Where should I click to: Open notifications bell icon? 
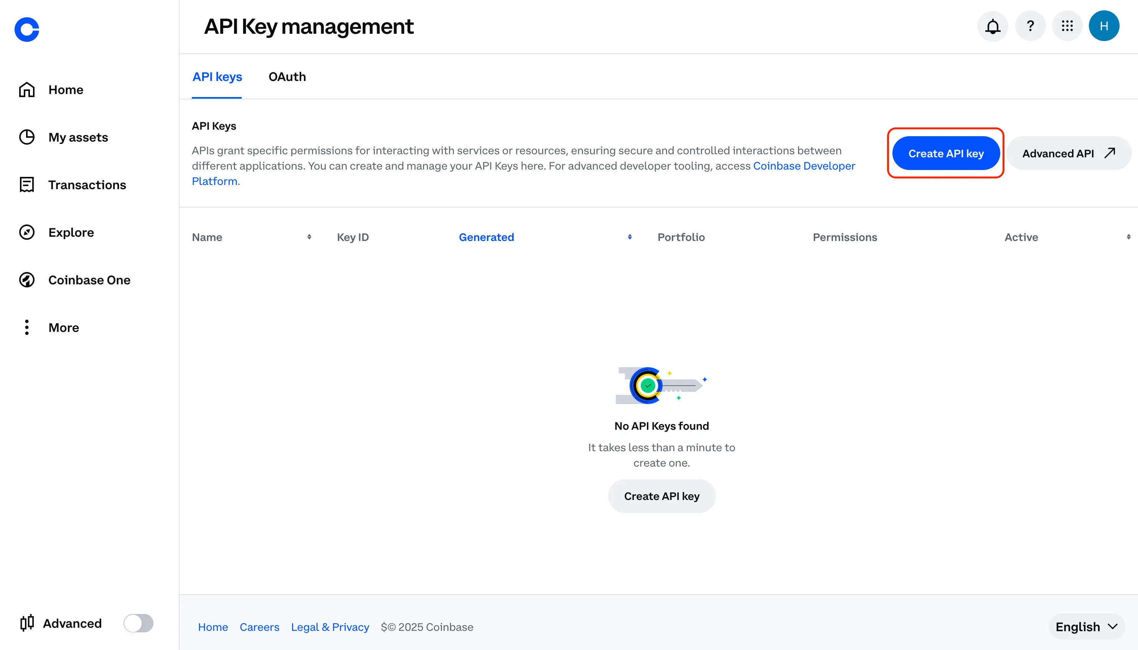pyautogui.click(x=993, y=26)
